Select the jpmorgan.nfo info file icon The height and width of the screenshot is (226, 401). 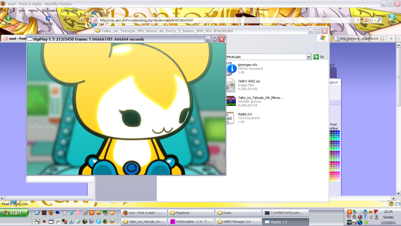(x=231, y=68)
